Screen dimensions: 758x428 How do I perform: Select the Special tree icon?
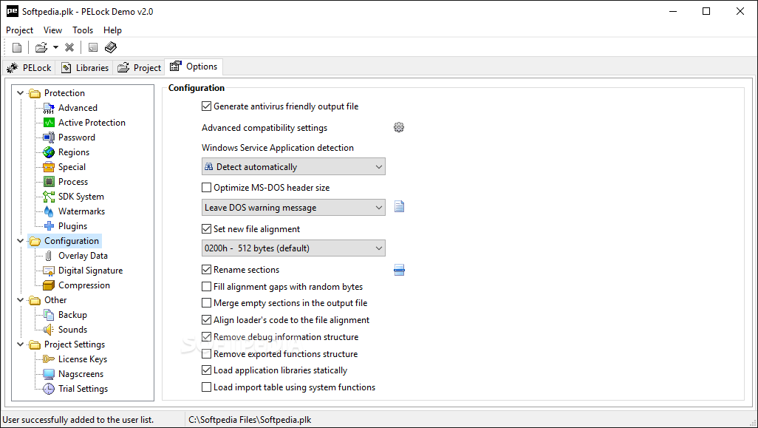coord(49,167)
